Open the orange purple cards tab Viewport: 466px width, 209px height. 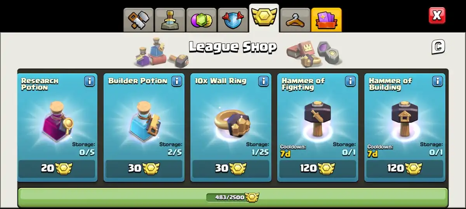coord(326,20)
